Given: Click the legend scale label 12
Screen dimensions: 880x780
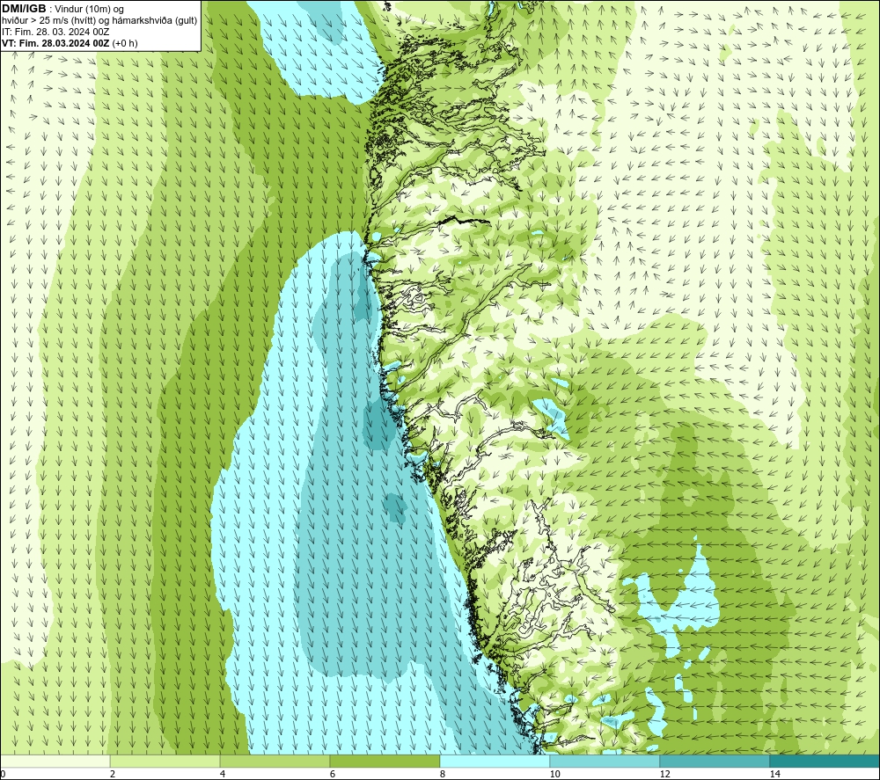Looking at the screenshot, I should (x=664, y=774).
